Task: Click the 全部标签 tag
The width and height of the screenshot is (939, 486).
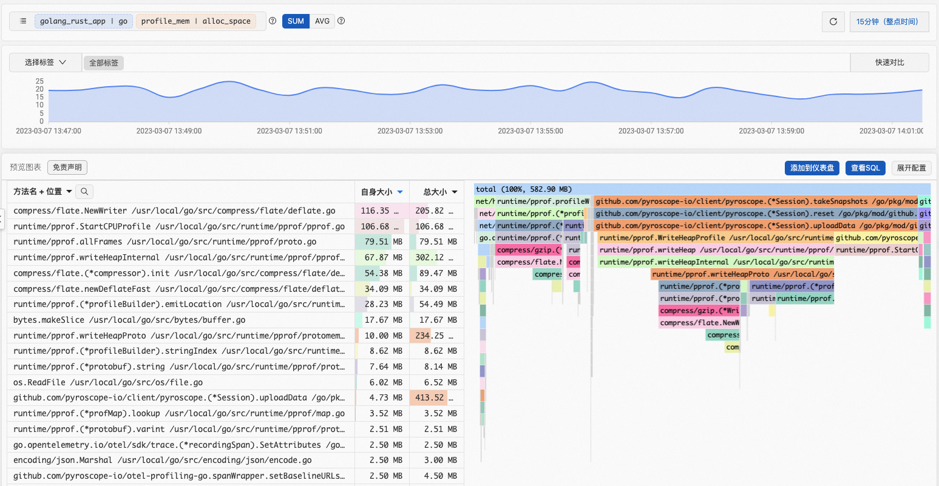Action: [x=104, y=63]
